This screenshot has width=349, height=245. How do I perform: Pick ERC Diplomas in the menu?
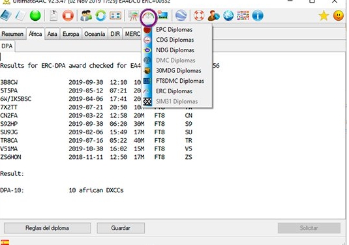(177, 91)
